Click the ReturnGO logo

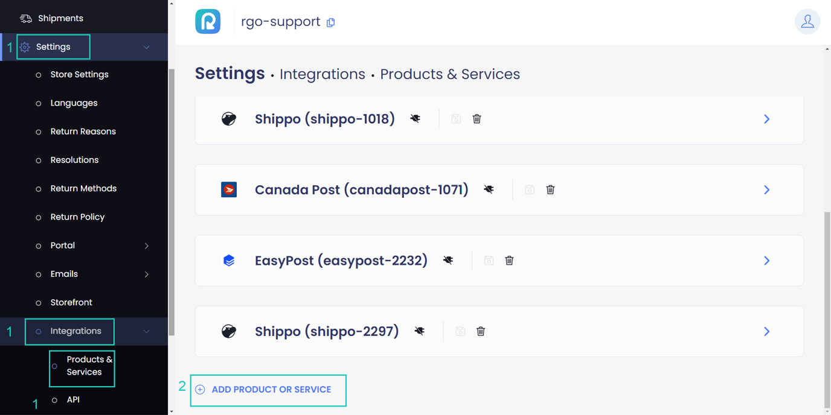[x=208, y=21]
